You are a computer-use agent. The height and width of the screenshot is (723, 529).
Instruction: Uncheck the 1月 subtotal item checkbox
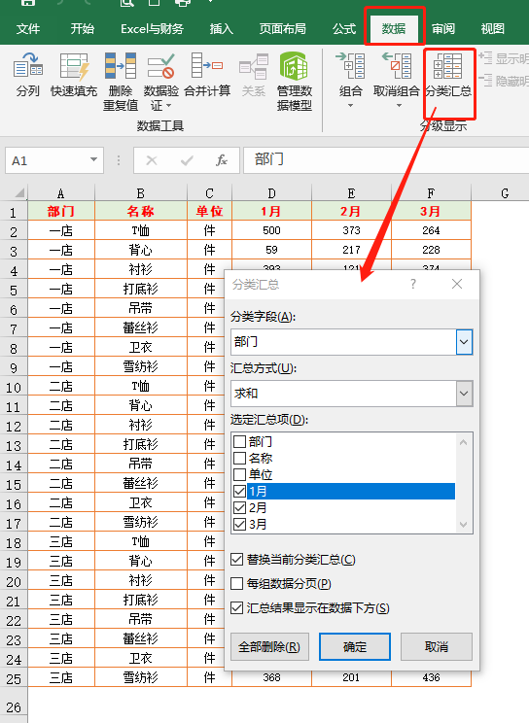[239, 491]
